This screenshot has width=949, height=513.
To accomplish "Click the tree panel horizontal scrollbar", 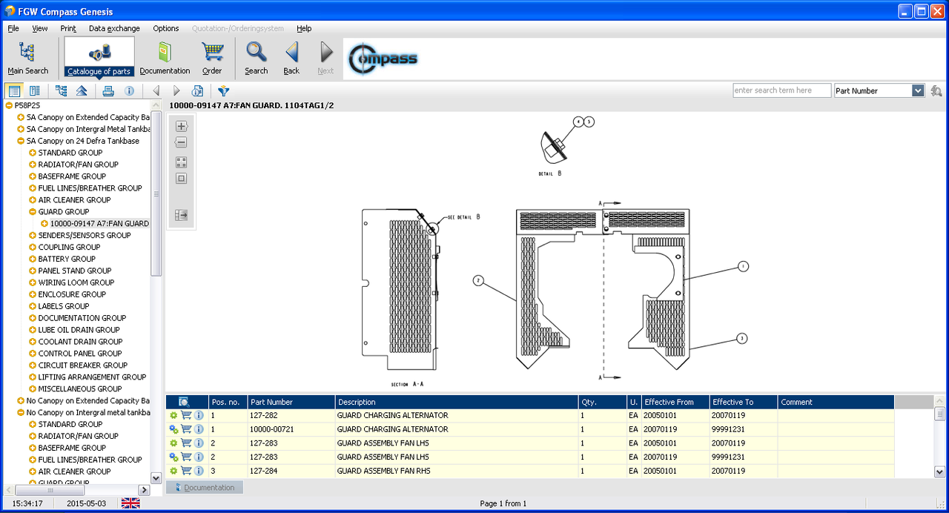I will pos(50,490).
